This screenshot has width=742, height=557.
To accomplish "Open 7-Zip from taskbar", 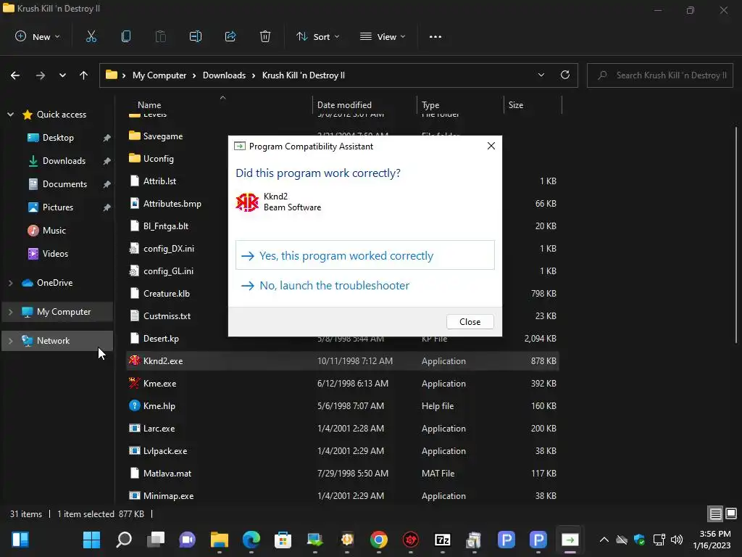I will pyautogui.click(x=443, y=540).
